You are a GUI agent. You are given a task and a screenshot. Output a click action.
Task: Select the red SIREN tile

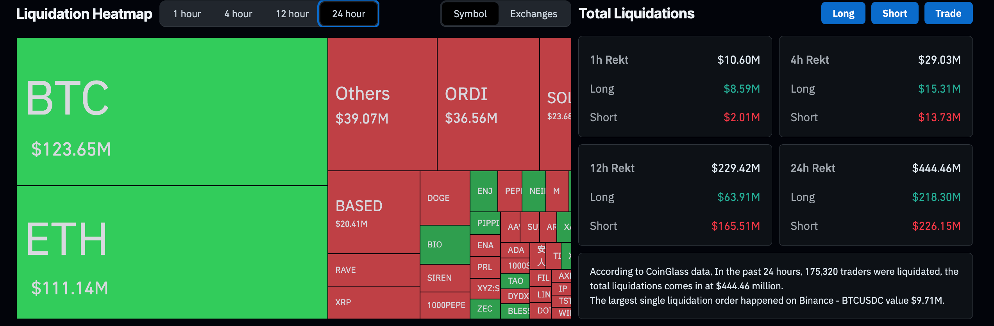(x=445, y=278)
